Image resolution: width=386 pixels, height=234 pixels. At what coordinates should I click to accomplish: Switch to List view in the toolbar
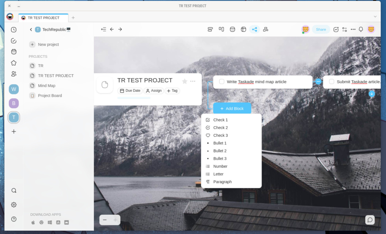[210, 29]
